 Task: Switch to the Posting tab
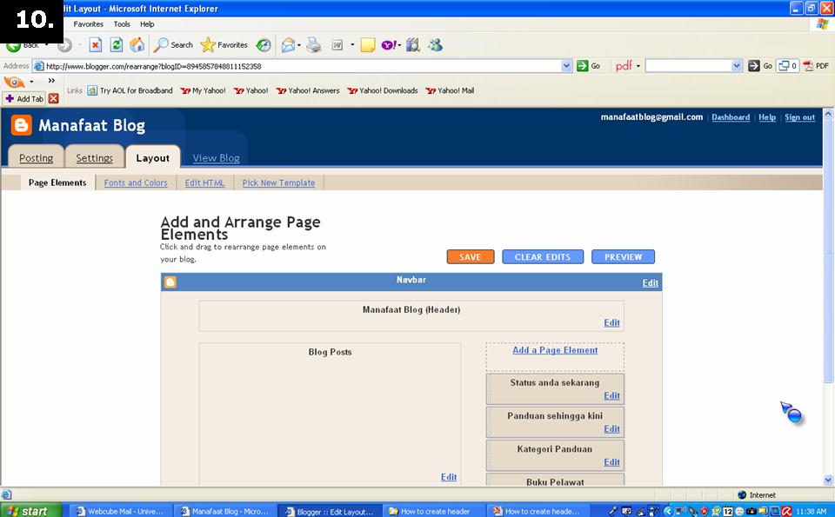coord(37,158)
